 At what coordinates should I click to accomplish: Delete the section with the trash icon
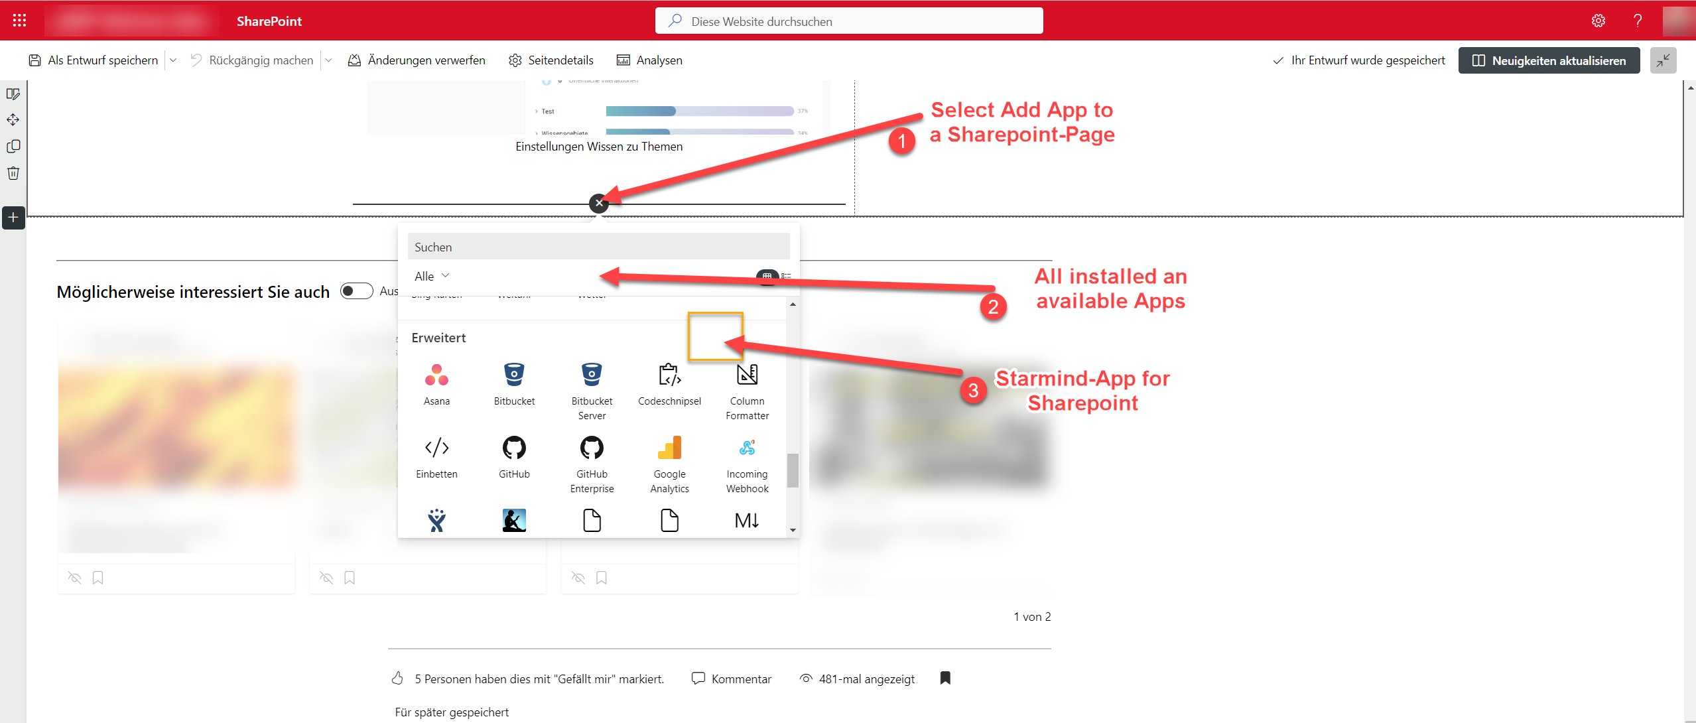coord(13,173)
